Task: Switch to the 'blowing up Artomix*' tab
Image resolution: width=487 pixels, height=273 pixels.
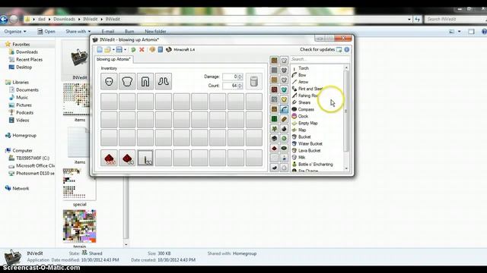Action: point(113,59)
